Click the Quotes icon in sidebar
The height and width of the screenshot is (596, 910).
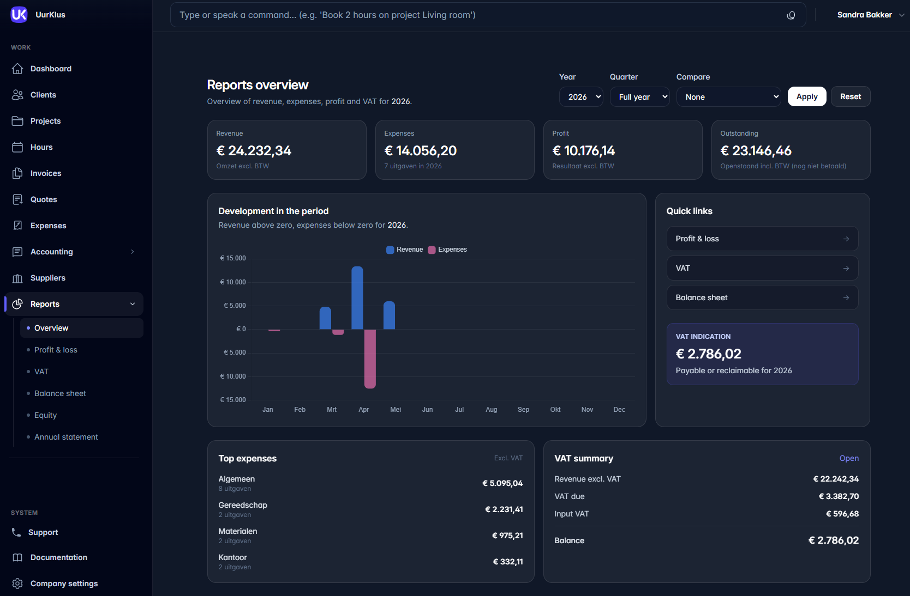point(17,199)
